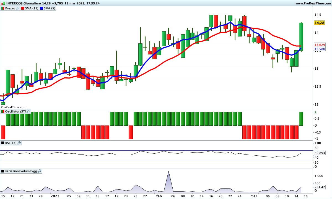Click the yellow 14,28 current price label
Screen dimensions: 332x199
[x=319, y=23]
